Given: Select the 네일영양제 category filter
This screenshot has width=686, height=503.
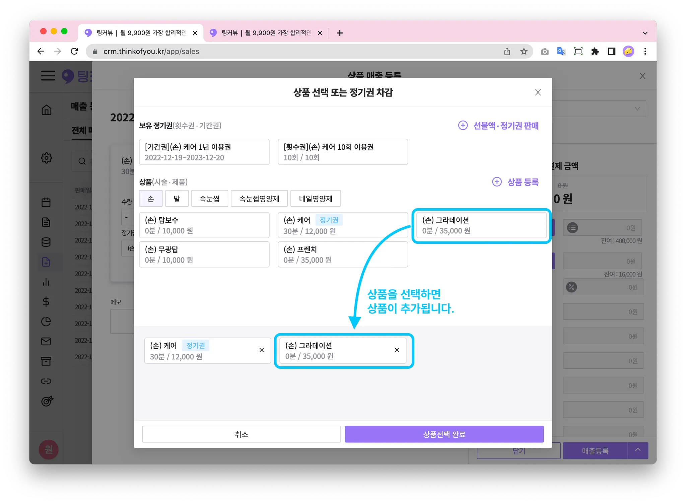Looking at the screenshot, I should [315, 199].
